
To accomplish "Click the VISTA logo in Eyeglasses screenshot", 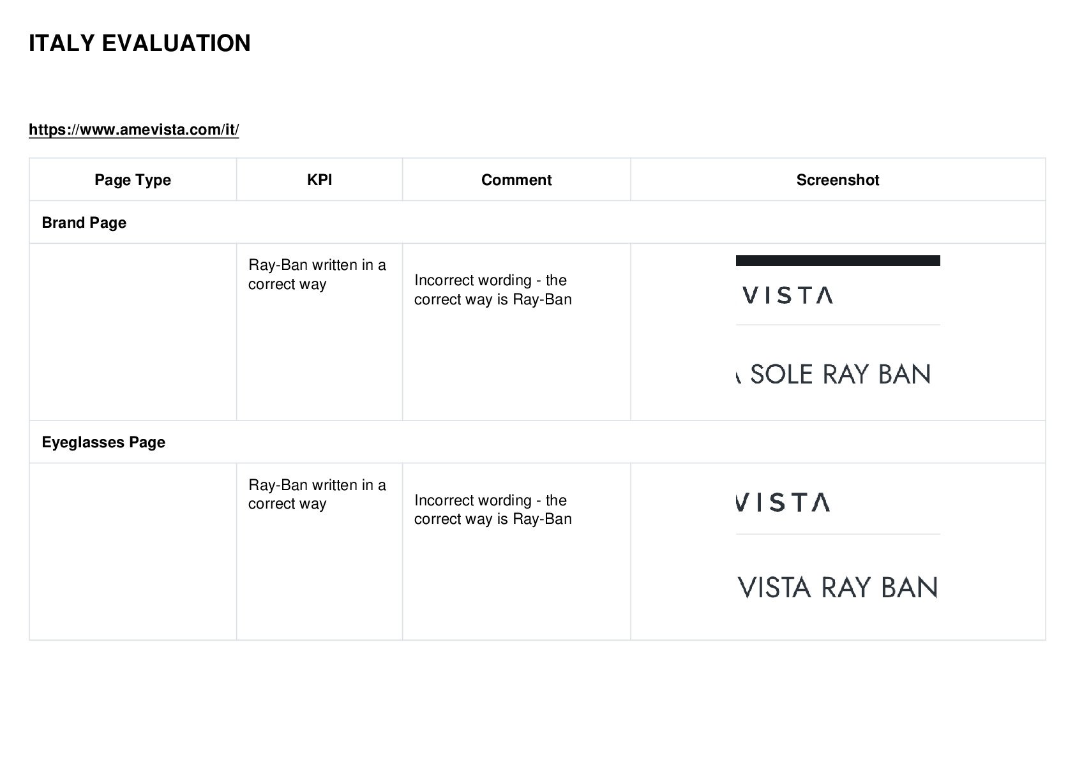I will tap(784, 503).
